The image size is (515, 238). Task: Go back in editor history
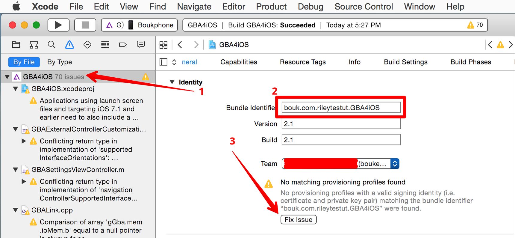[180, 45]
